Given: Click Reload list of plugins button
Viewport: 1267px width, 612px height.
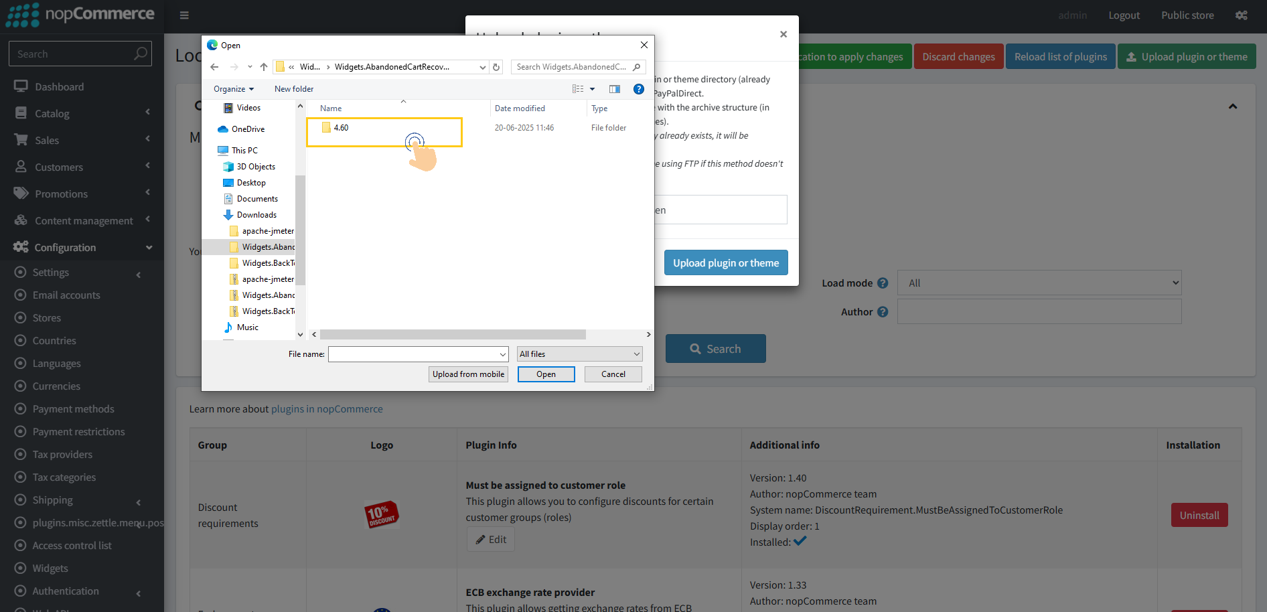Looking at the screenshot, I should point(1060,57).
